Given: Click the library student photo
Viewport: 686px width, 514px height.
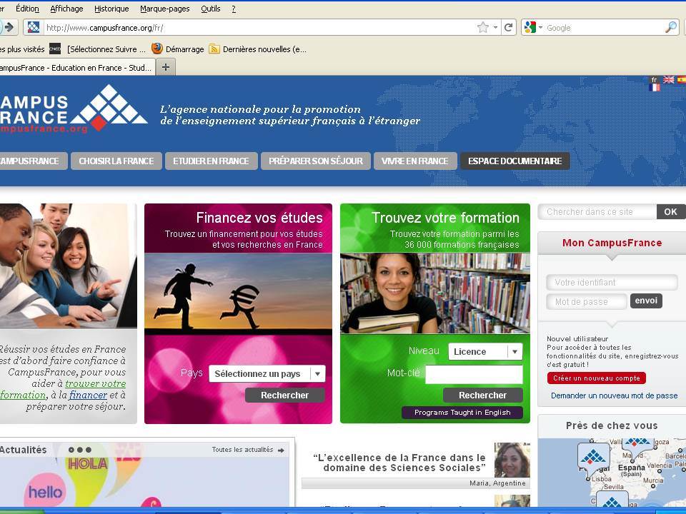Looking at the screenshot, I should (x=435, y=293).
